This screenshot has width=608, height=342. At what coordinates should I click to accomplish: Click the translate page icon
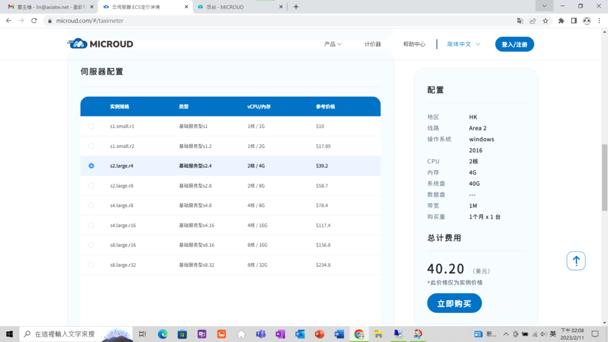520,20
